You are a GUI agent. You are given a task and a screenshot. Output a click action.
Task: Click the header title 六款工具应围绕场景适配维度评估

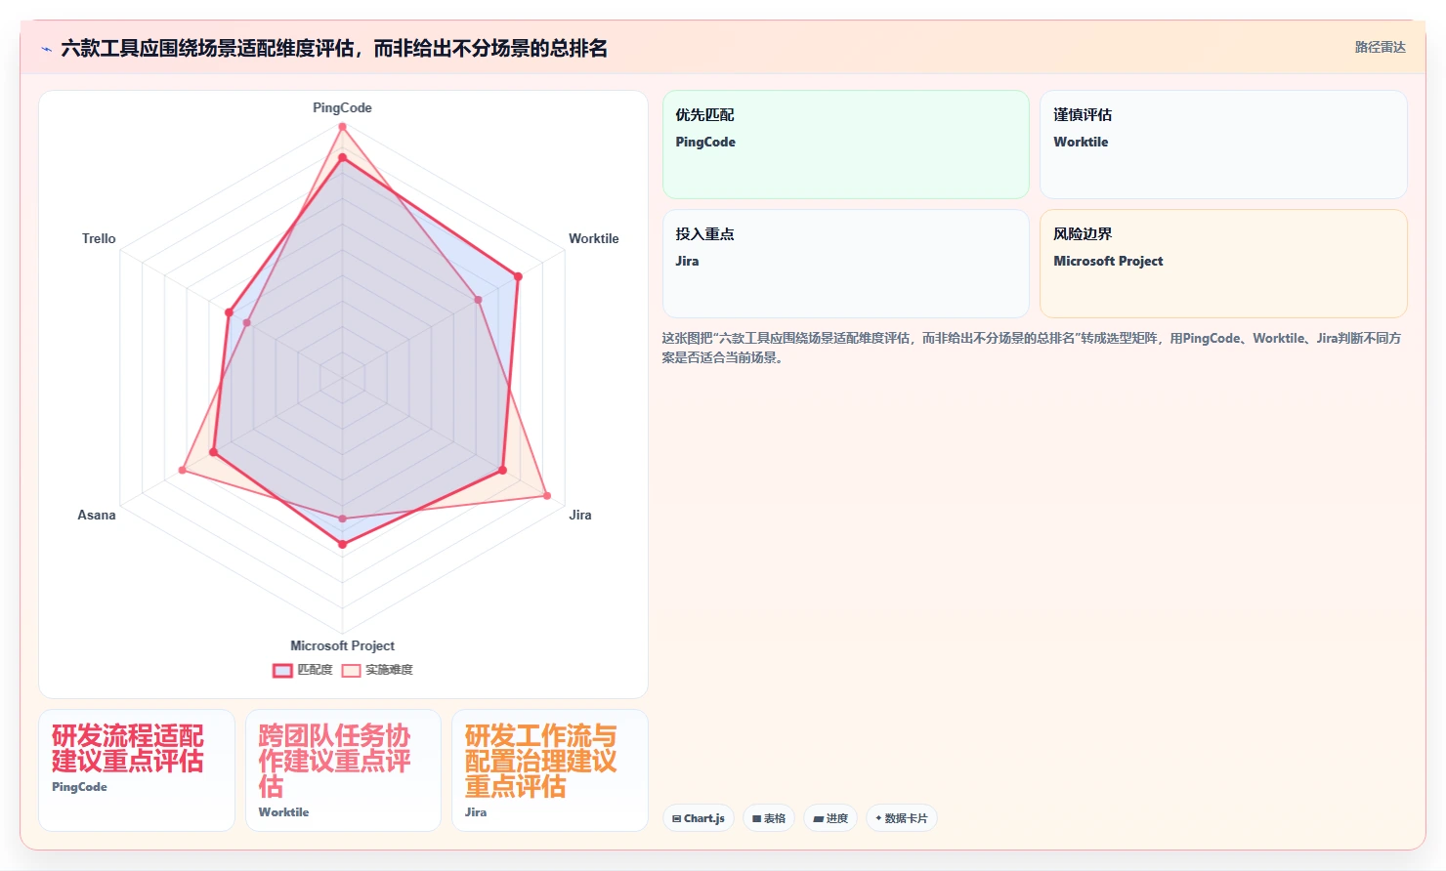coord(334,48)
